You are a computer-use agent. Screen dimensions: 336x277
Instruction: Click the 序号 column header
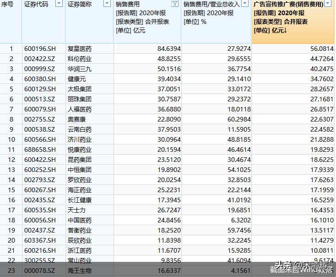(x=7, y=4)
